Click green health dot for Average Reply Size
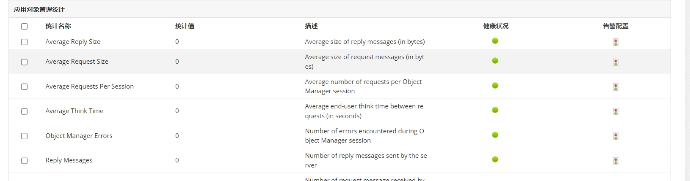The width and height of the screenshot is (690, 181). tap(495, 41)
